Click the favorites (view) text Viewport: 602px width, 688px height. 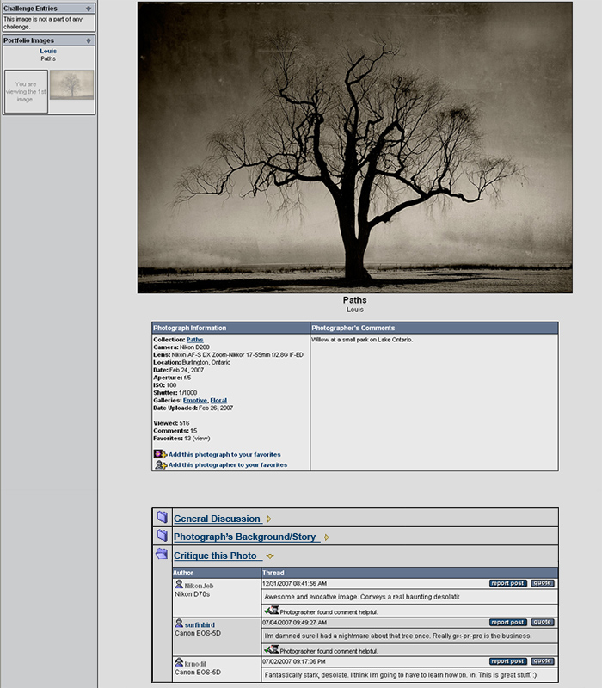click(x=201, y=439)
